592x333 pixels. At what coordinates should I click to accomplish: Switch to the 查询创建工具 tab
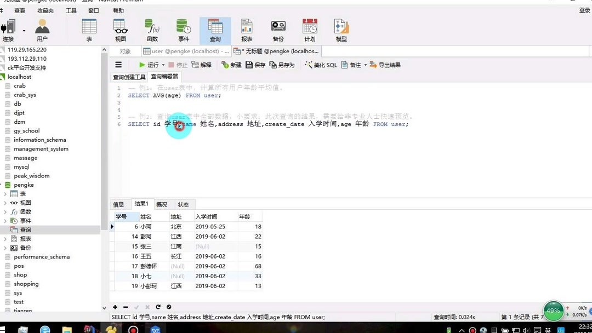click(x=129, y=77)
